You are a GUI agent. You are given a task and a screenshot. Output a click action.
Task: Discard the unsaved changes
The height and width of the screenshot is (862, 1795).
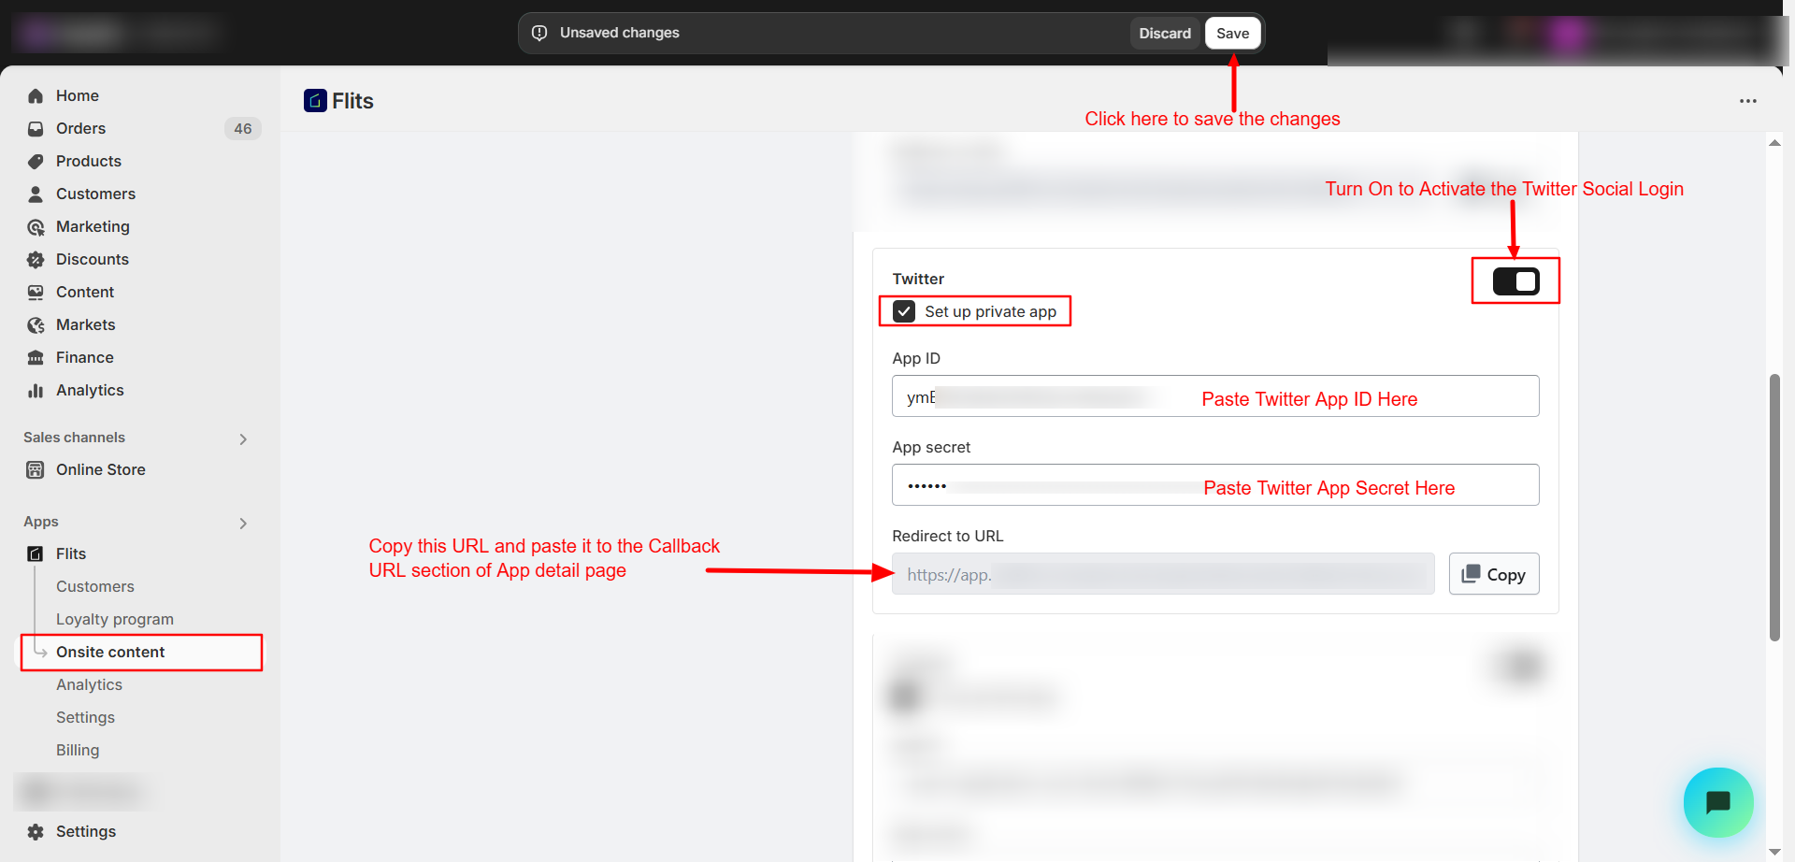[x=1165, y=34]
